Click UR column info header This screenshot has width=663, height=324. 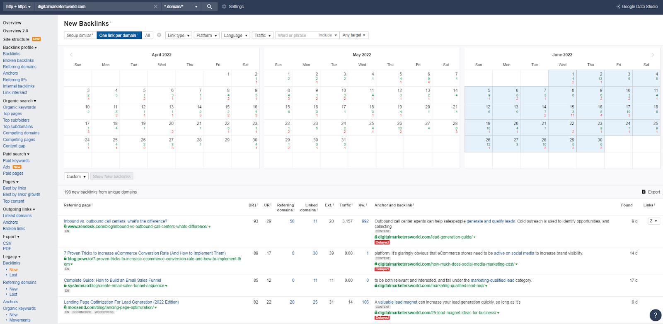268,205
